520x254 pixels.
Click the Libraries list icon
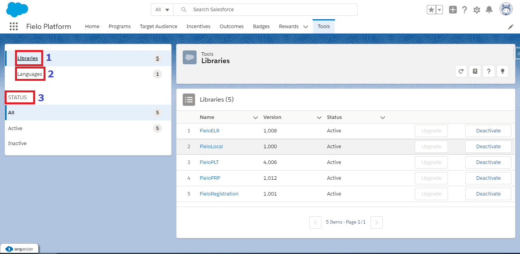coord(189,100)
